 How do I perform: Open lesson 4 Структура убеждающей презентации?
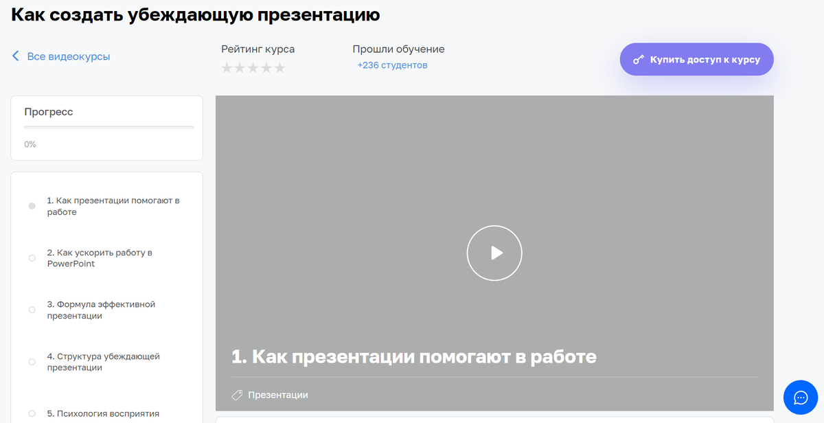coord(103,361)
